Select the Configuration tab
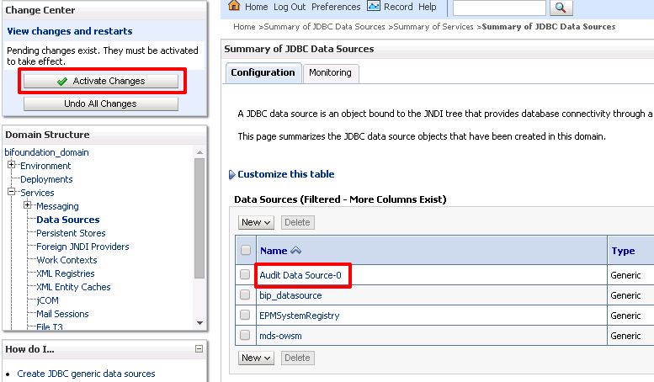Image resolution: width=654 pixels, height=382 pixels. point(263,73)
